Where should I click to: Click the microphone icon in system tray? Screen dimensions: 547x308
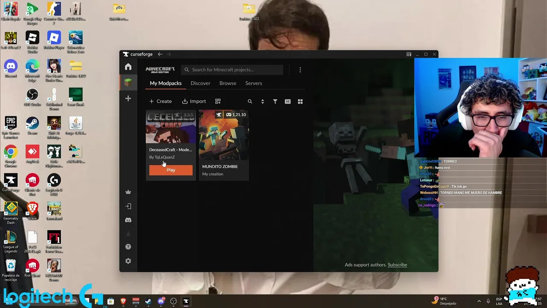tap(488, 301)
